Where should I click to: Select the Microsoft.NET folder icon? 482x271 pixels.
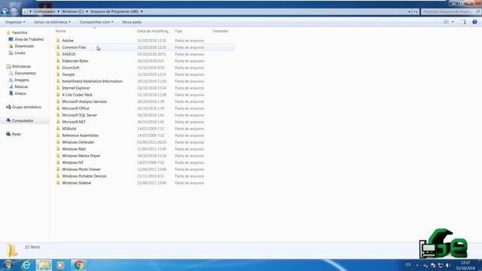pyautogui.click(x=58, y=121)
